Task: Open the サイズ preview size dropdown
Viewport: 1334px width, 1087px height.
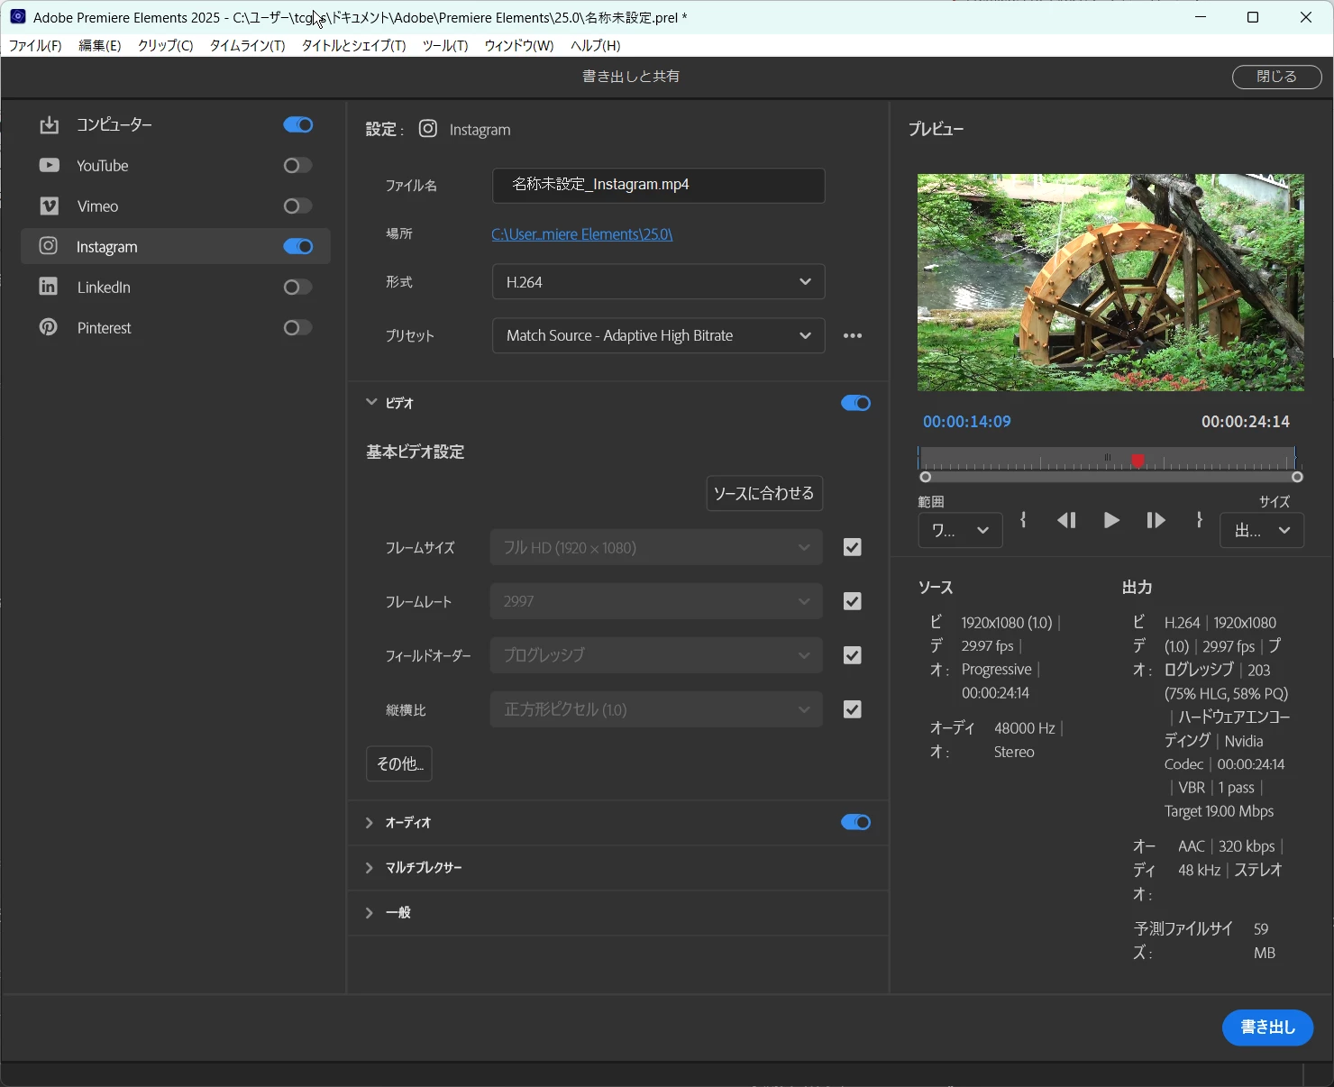Action: click(x=1262, y=530)
